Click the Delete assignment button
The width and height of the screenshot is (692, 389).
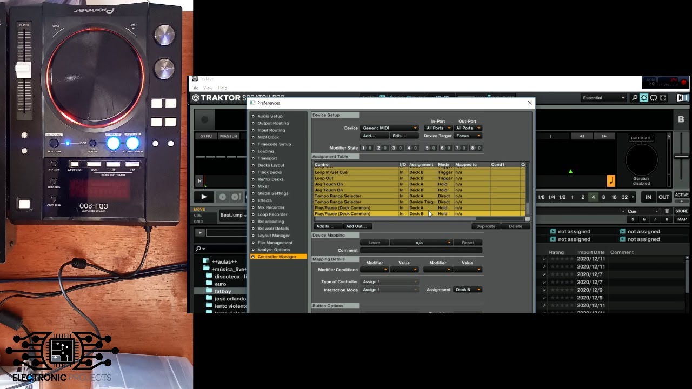(x=515, y=226)
